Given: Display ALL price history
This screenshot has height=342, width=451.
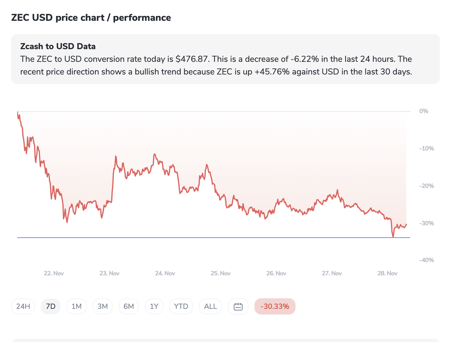Looking at the screenshot, I should (x=210, y=306).
